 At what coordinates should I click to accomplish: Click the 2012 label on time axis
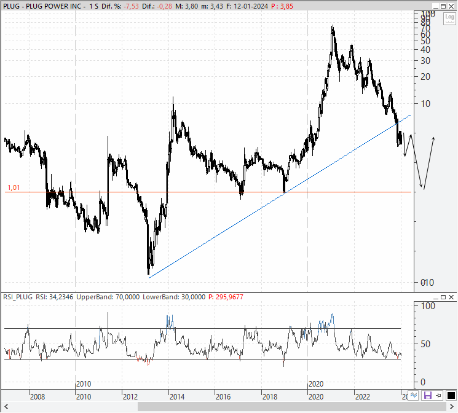(130, 396)
